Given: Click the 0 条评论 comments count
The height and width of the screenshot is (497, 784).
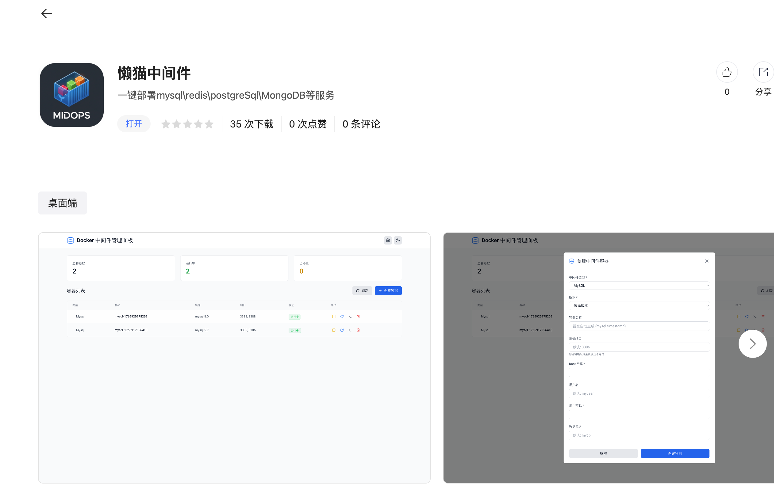Looking at the screenshot, I should pos(361,124).
